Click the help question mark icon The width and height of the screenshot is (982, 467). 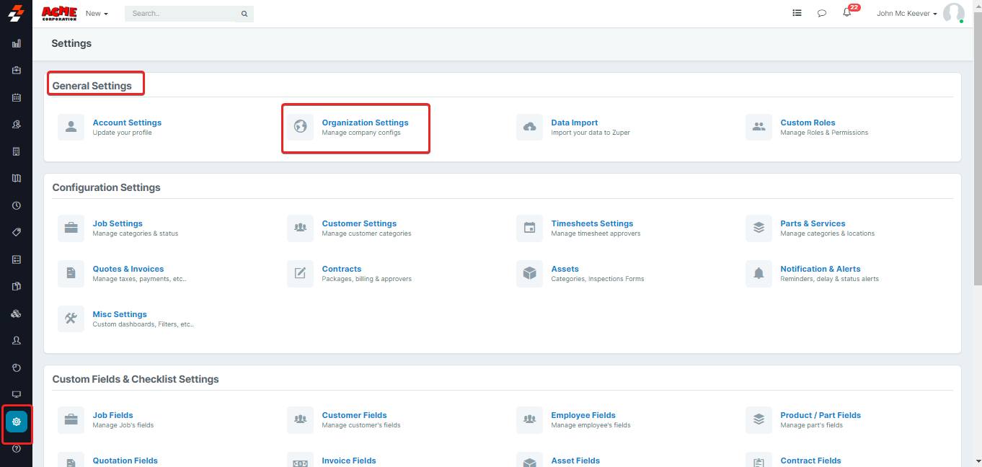(17, 448)
